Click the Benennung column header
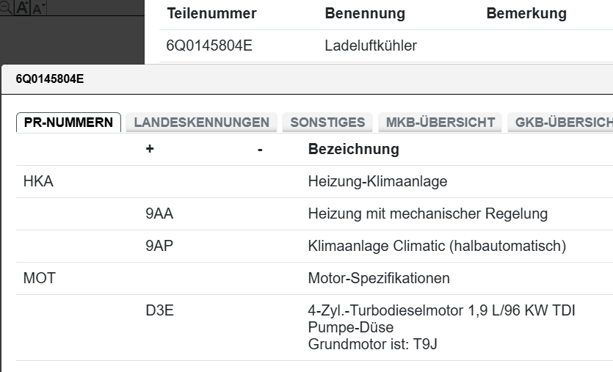This screenshot has width=613, height=372. coord(365,14)
